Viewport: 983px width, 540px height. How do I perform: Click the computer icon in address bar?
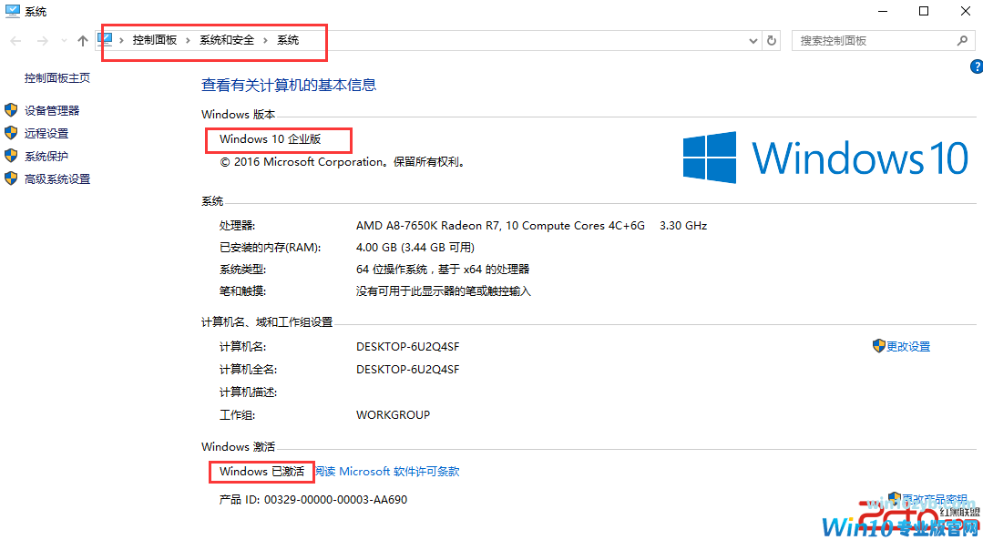pyautogui.click(x=106, y=39)
